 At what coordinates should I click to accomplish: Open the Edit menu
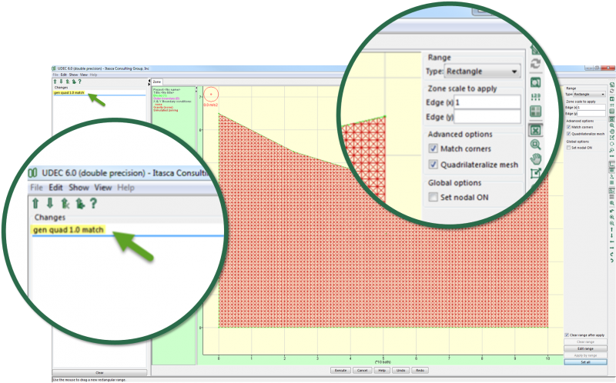pyautogui.click(x=56, y=187)
